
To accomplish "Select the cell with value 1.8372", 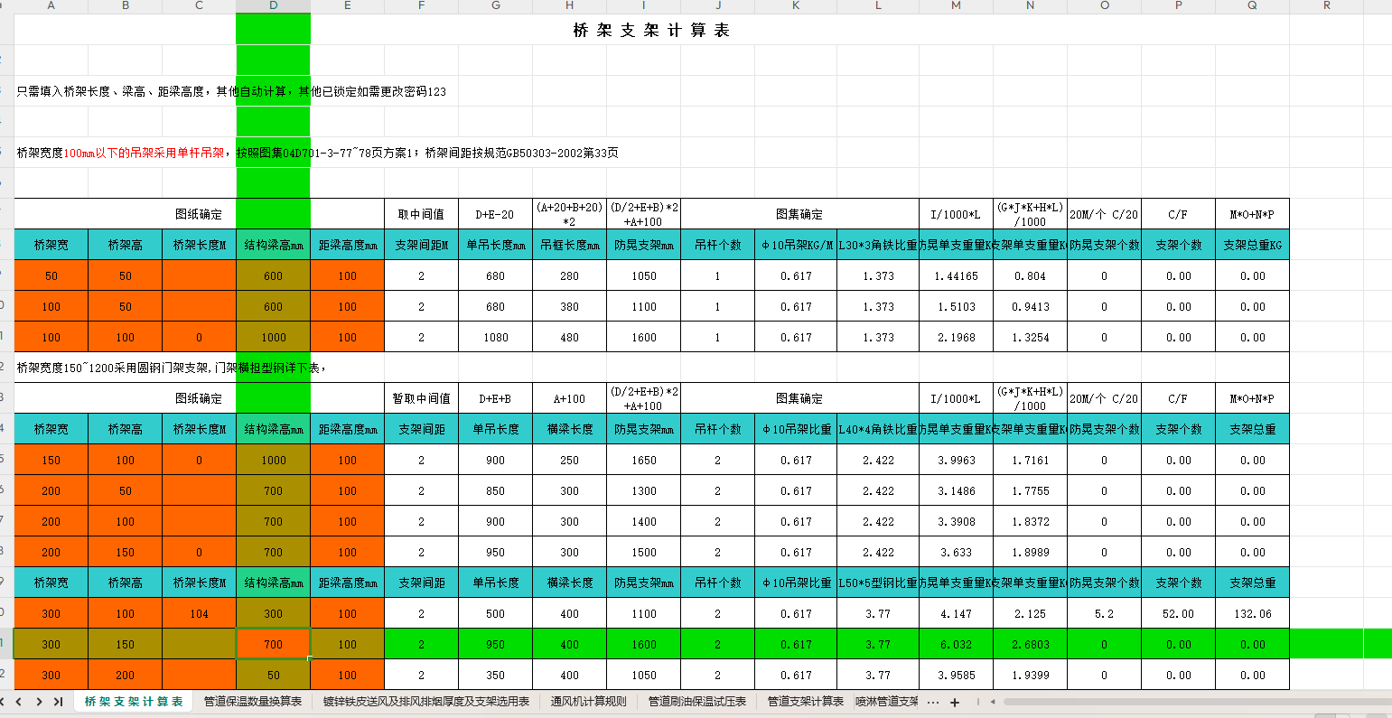I will [1030, 521].
